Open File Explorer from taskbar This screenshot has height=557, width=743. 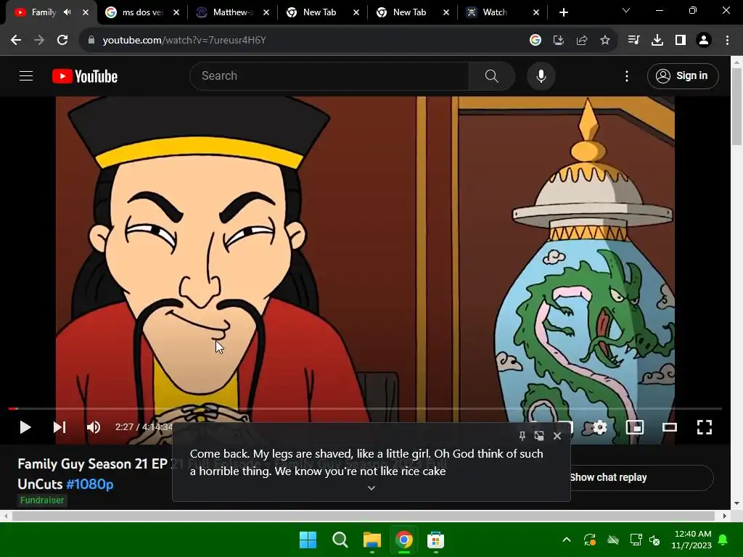(x=372, y=540)
